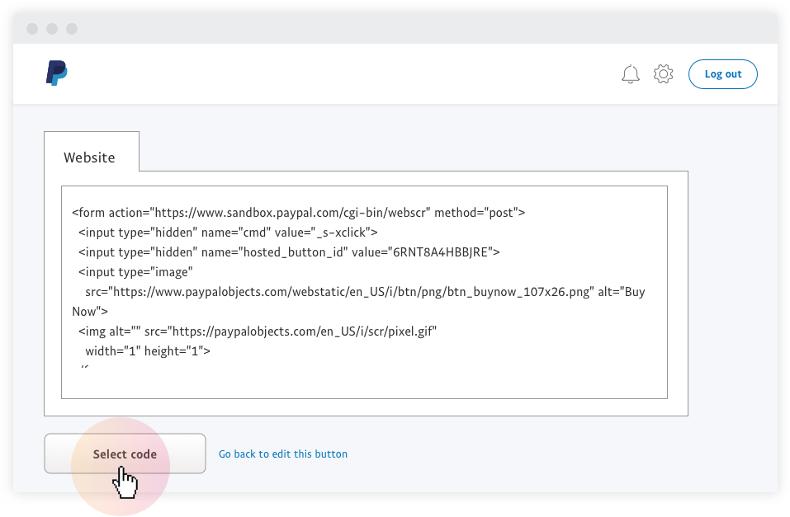
Task: Click the form action line of code
Action: 298,212
